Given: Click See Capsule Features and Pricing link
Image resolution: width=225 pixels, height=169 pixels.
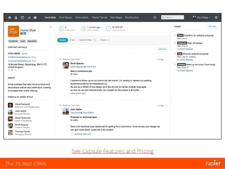Looking at the screenshot, I should click(x=112, y=151).
